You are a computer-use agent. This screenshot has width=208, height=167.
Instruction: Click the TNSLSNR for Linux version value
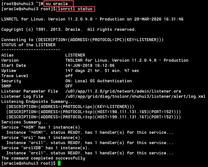point(127,61)
